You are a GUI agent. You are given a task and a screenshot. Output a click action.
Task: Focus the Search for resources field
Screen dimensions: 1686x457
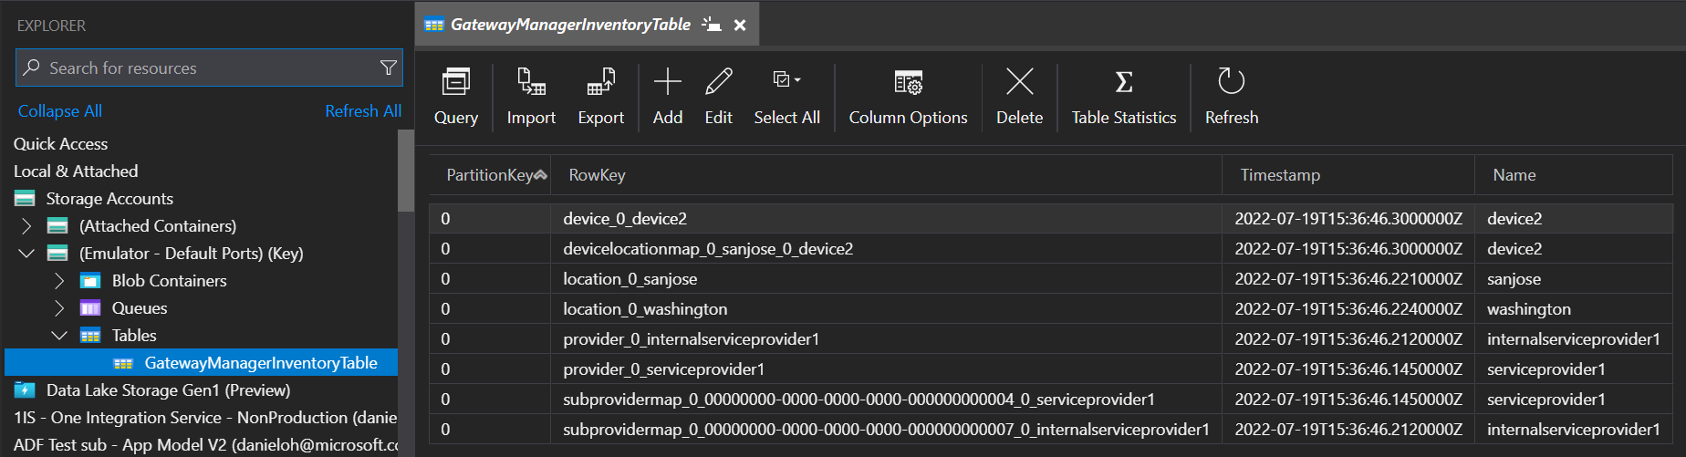click(x=209, y=68)
